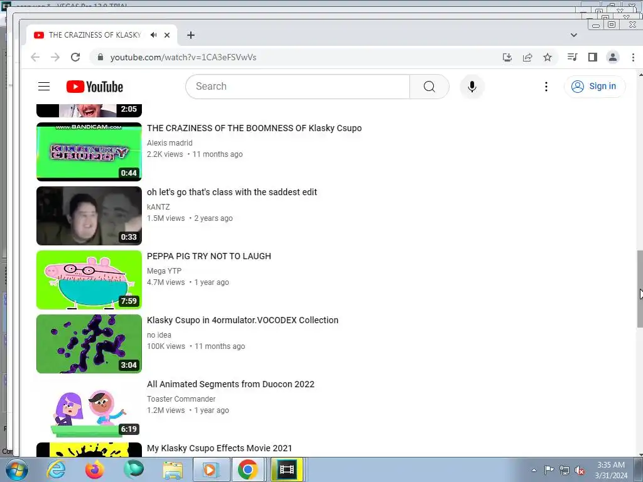Open Chrome customize three-dot menu
The width and height of the screenshot is (643, 482).
click(633, 57)
